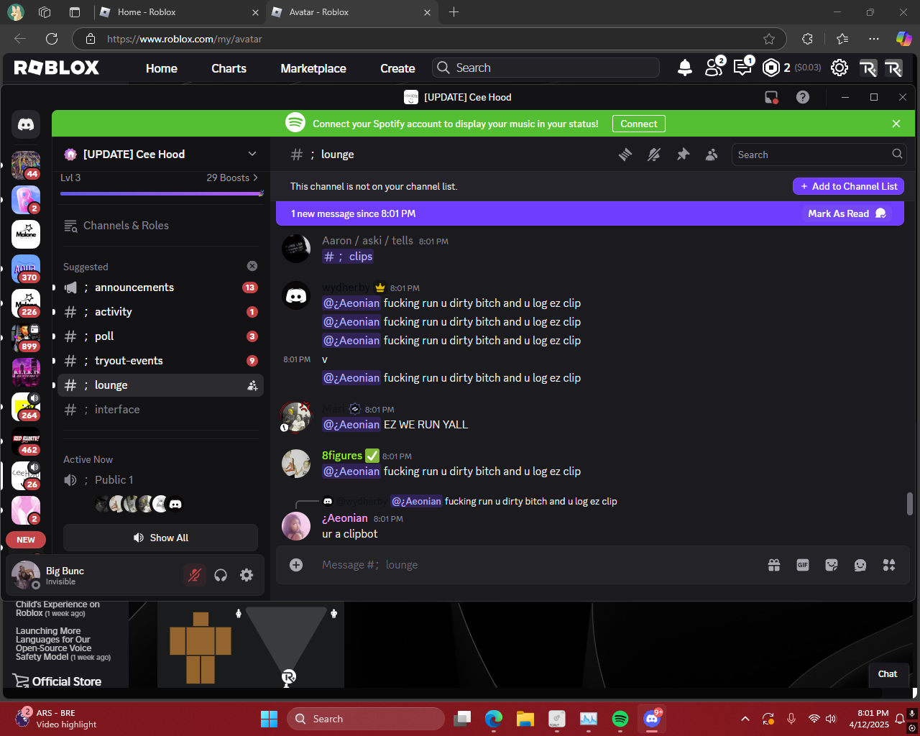Open browser extensions menu
920x736 pixels.
tap(807, 39)
